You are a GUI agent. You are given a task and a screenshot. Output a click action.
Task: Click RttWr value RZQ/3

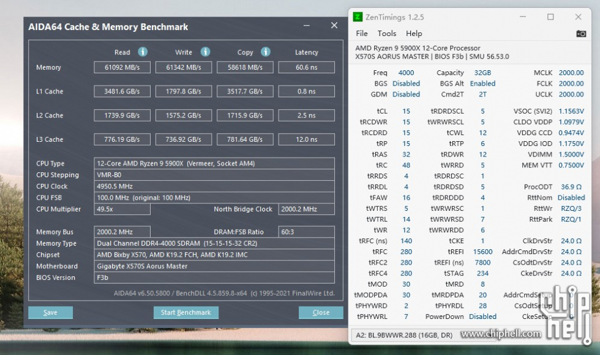click(571, 208)
